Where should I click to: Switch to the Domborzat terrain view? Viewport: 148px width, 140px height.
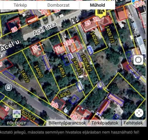click(x=58, y=5)
